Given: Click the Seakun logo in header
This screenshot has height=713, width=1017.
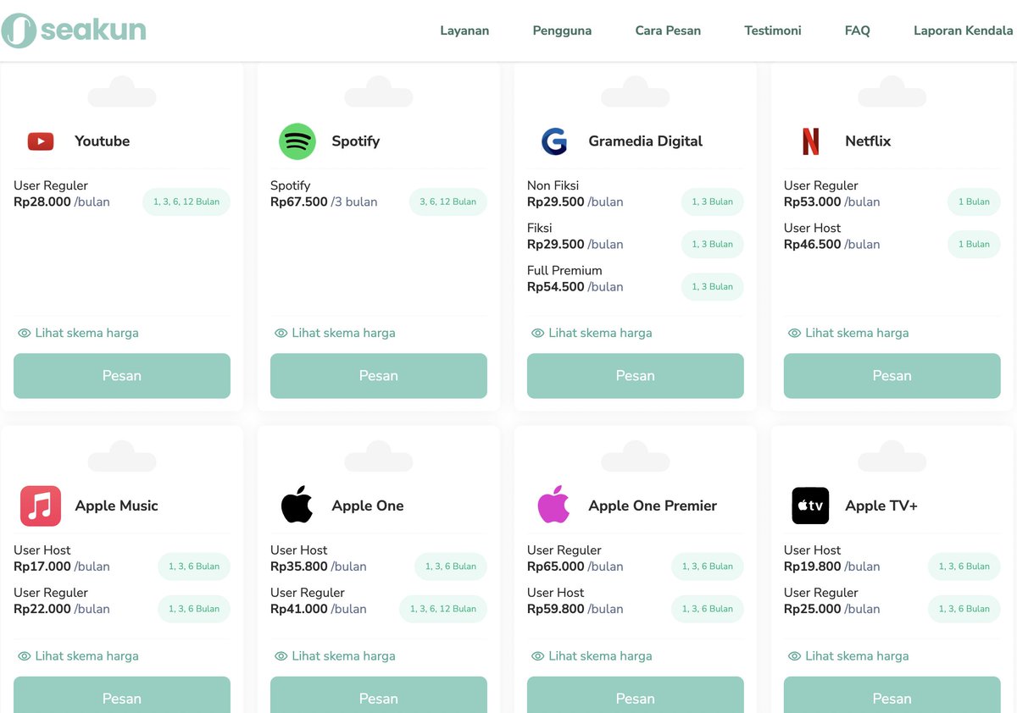Looking at the screenshot, I should 74,30.
